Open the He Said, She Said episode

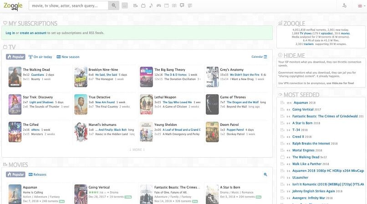[106, 75]
